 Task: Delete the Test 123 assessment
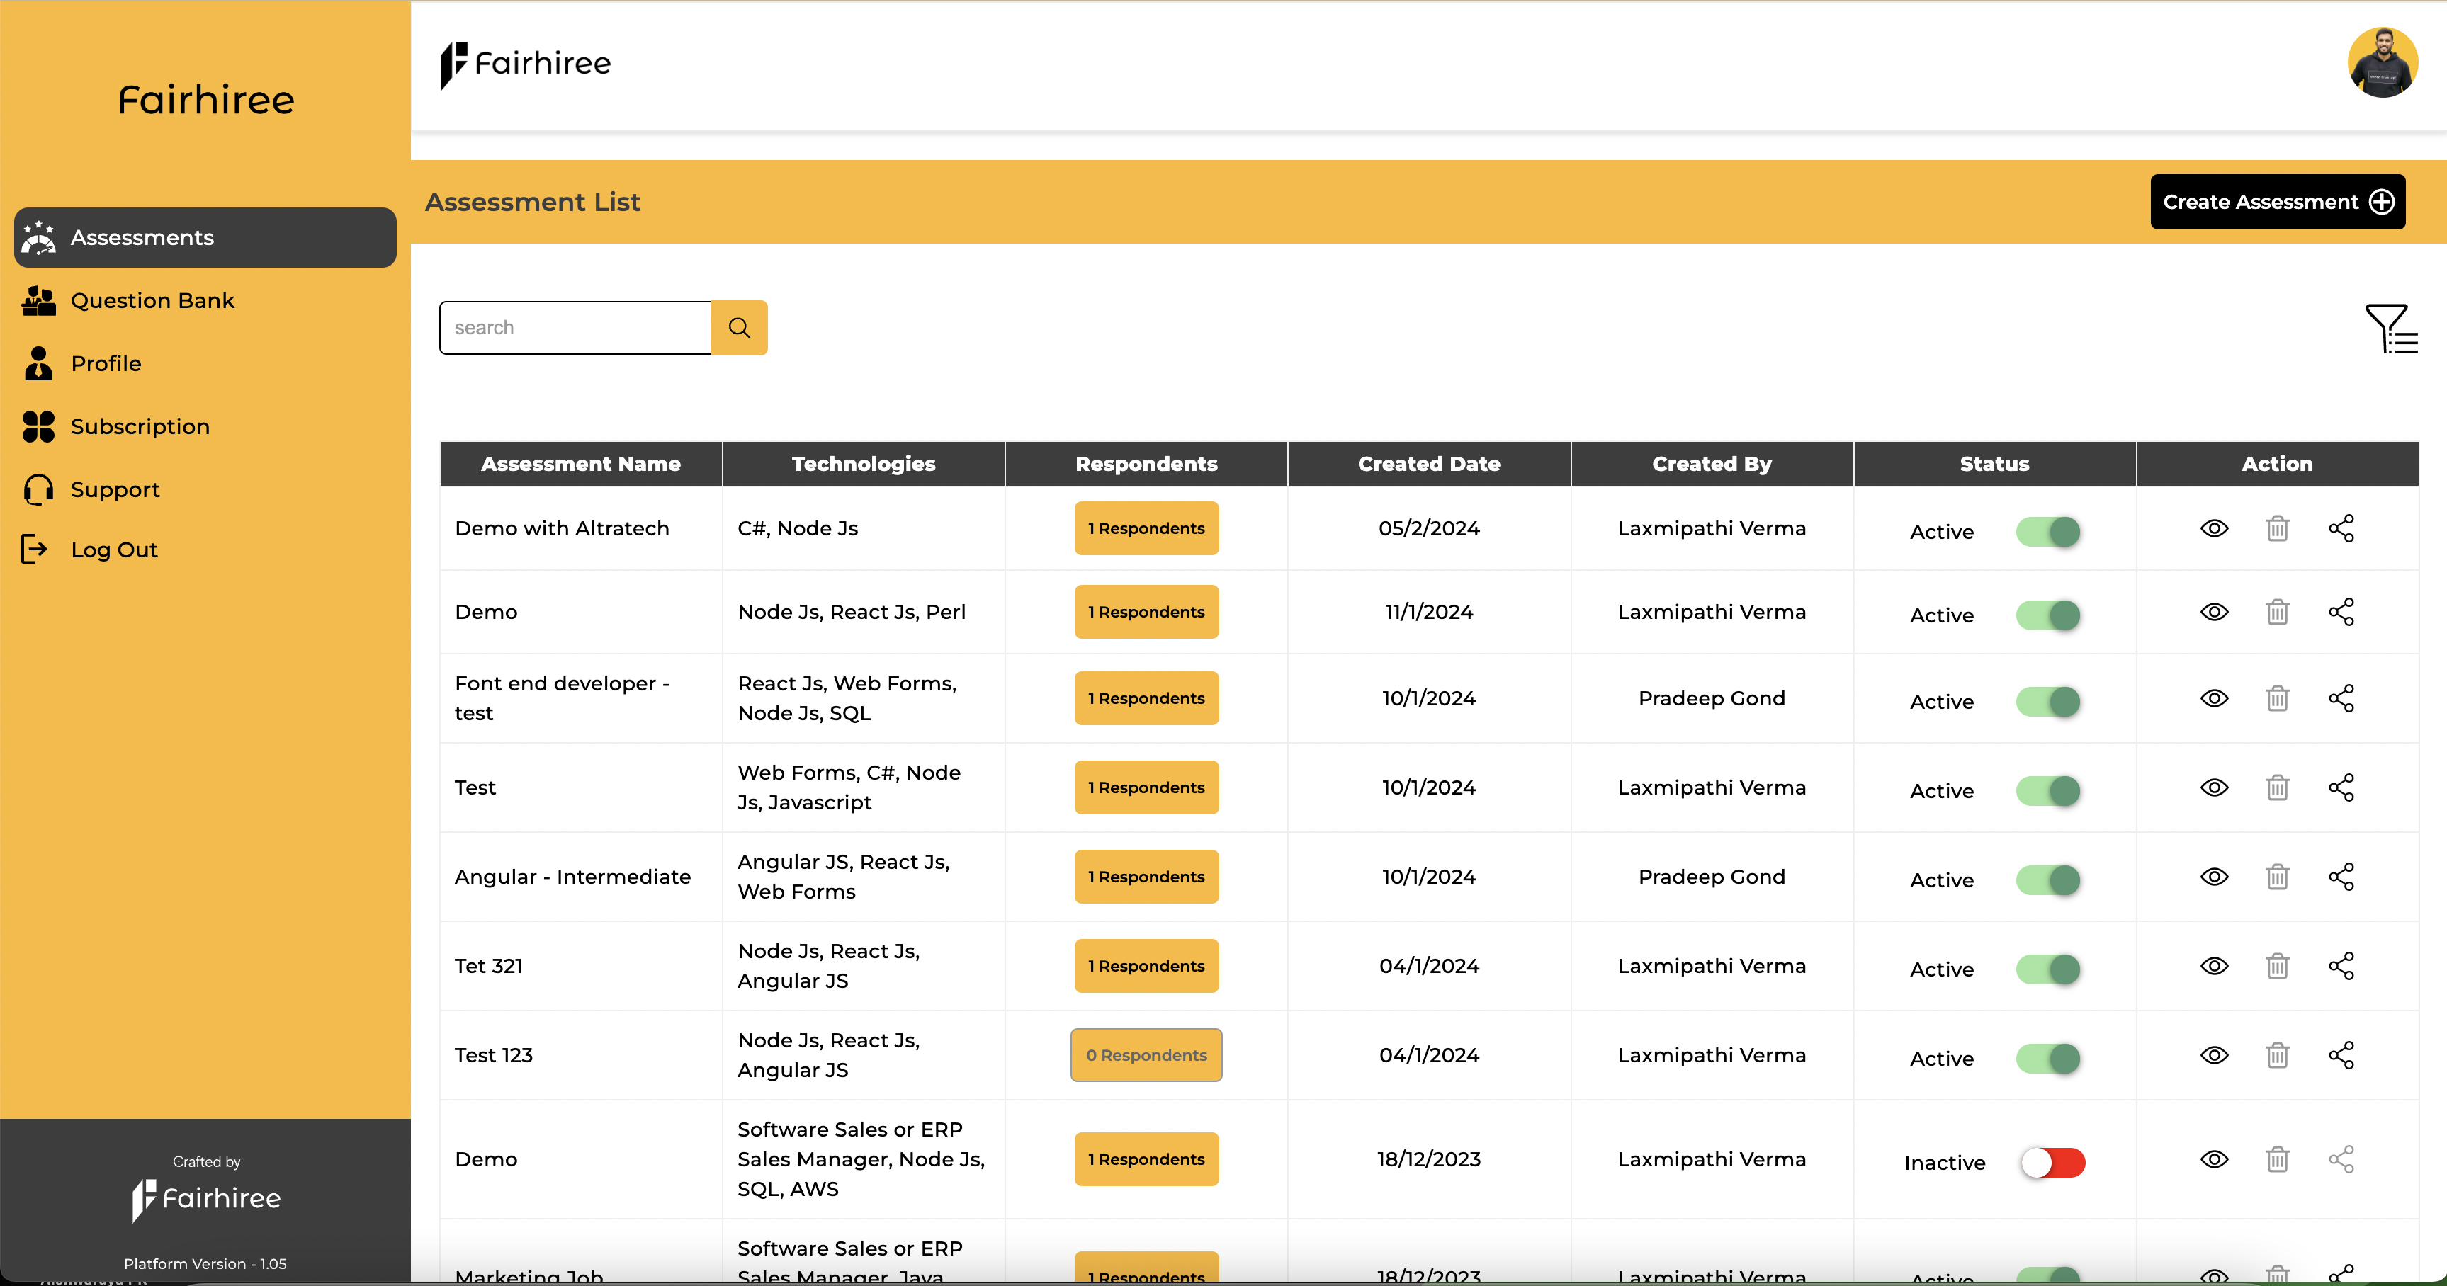(2277, 1055)
